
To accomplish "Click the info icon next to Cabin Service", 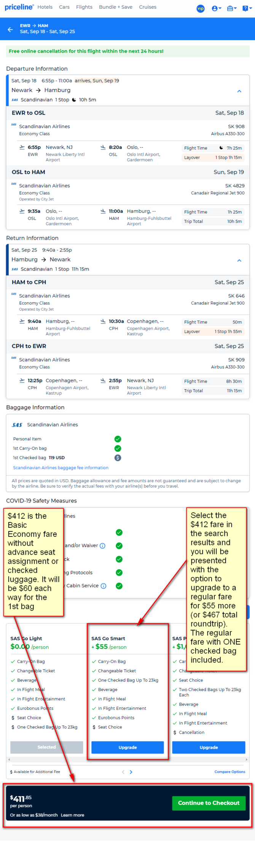I will (104, 586).
